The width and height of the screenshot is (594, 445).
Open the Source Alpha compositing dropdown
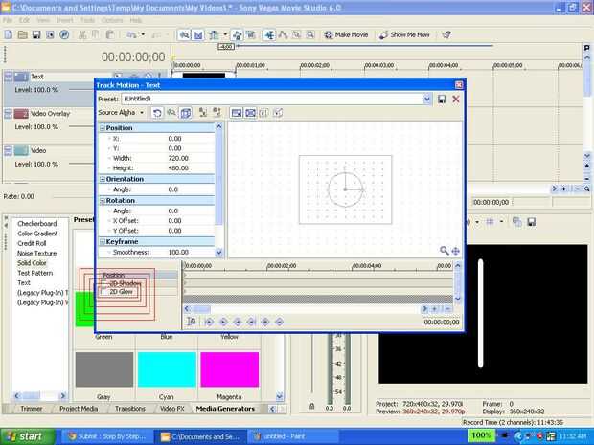[121, 112]
